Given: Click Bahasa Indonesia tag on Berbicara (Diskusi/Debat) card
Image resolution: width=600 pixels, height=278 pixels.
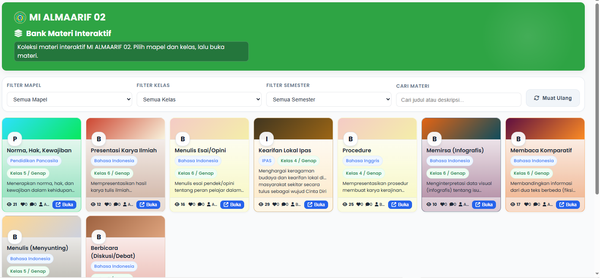Looking at the screenshot, I should [114, 266].
